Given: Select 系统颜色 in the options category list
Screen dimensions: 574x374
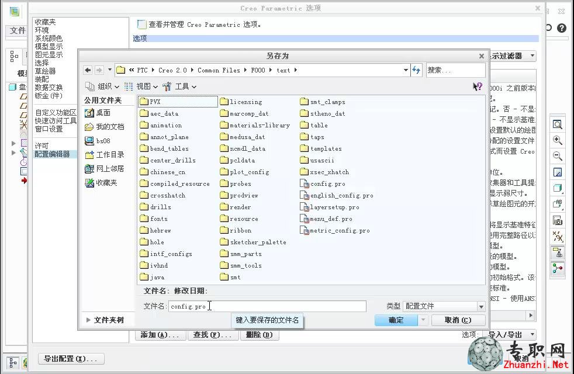Looking at the screenshot, I should tap(49, 38).
